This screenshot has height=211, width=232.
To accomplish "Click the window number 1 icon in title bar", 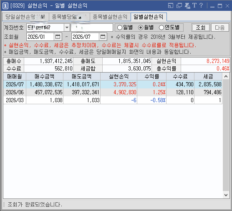I will click(5, 6).
